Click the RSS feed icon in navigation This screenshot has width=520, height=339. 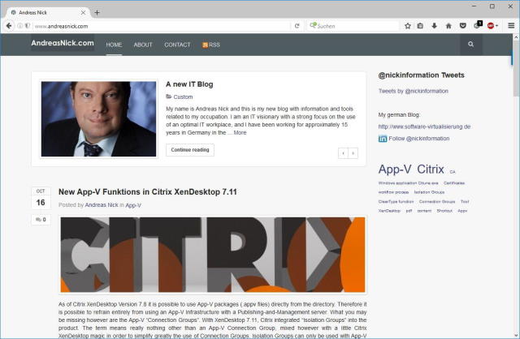[205, 45]
